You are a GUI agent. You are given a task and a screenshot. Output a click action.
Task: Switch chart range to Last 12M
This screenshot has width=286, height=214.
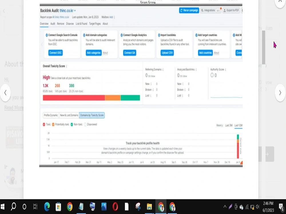coord(239,125)
